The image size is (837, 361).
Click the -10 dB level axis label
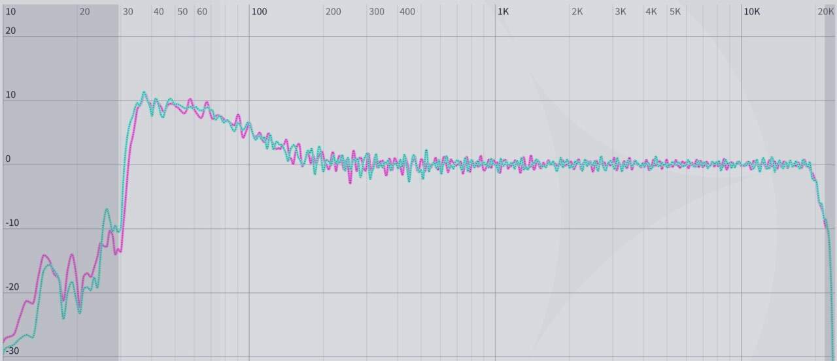pyautogui.click(x=12, y=223)
